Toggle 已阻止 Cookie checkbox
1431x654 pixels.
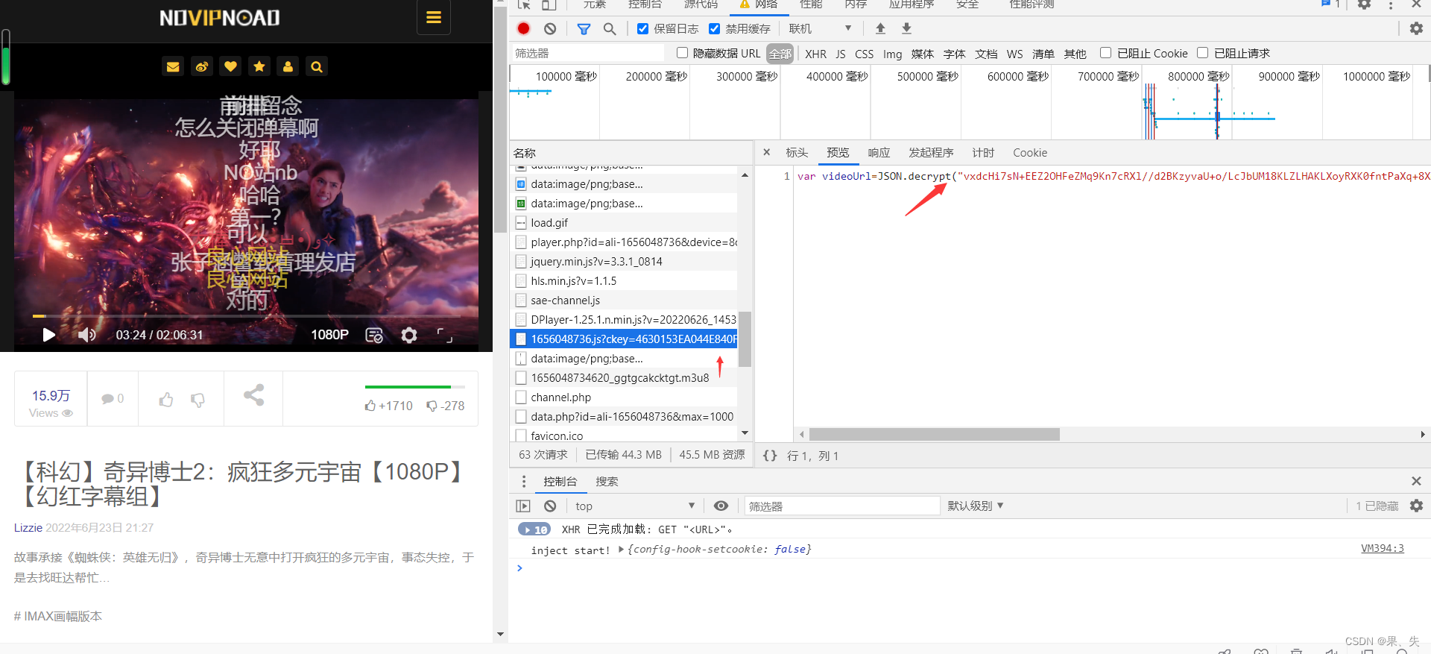1106,53
